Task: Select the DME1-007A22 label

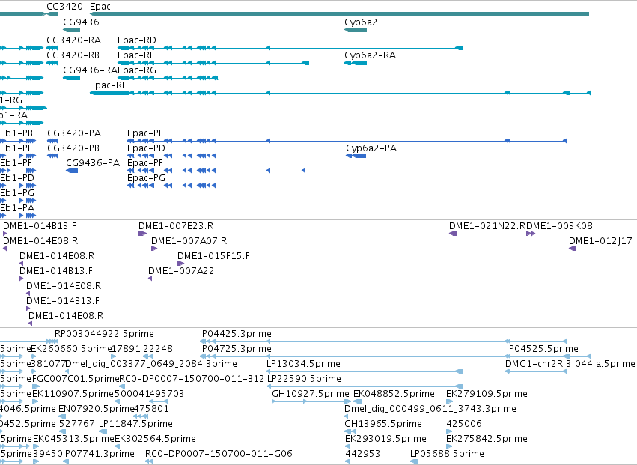Action: point(181,271)
